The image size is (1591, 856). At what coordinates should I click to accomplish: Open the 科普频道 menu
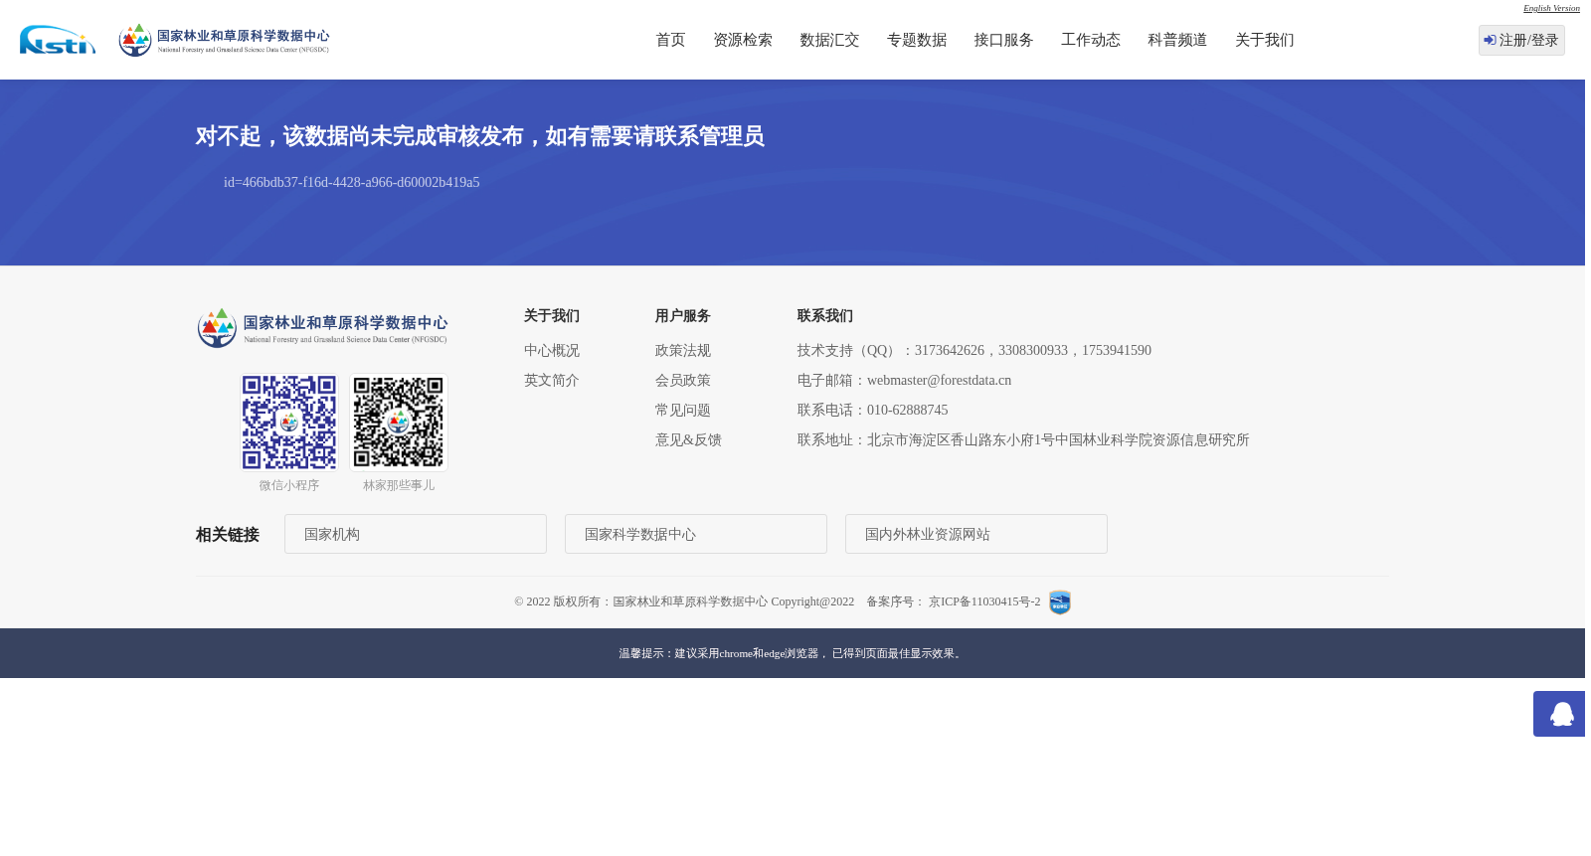1177,40
